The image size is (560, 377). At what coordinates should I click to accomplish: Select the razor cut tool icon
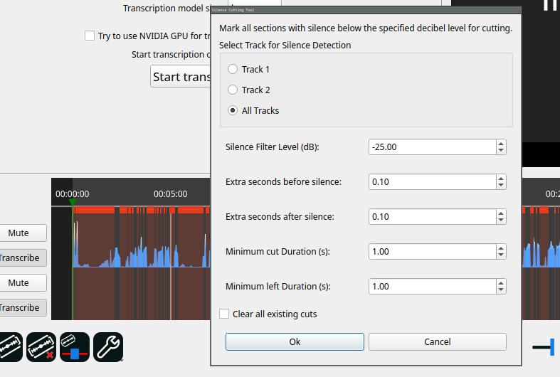click(x=9, y=347)
